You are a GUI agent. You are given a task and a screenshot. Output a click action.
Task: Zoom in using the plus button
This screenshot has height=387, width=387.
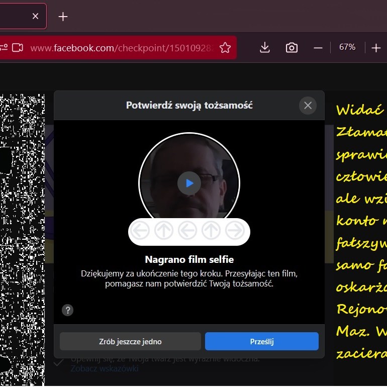coord(376,48)
